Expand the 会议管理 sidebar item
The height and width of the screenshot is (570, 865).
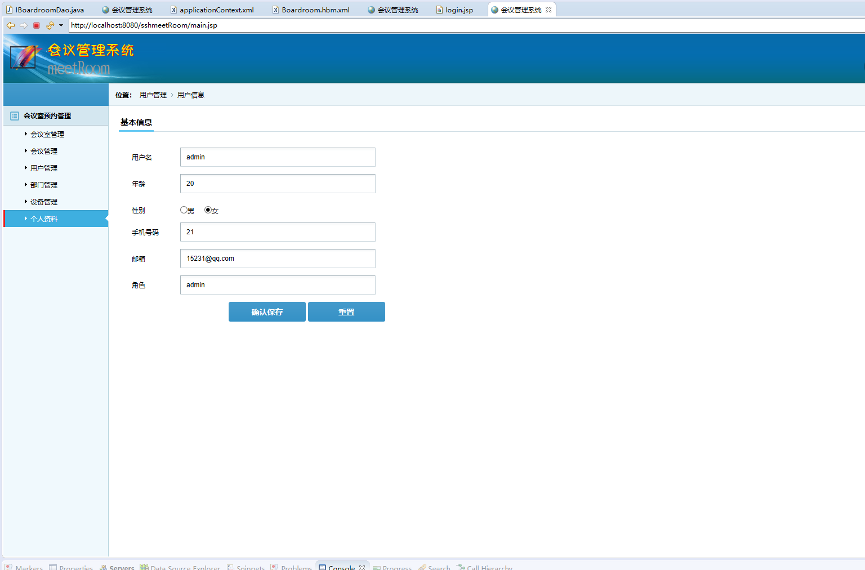coord(44,151)
